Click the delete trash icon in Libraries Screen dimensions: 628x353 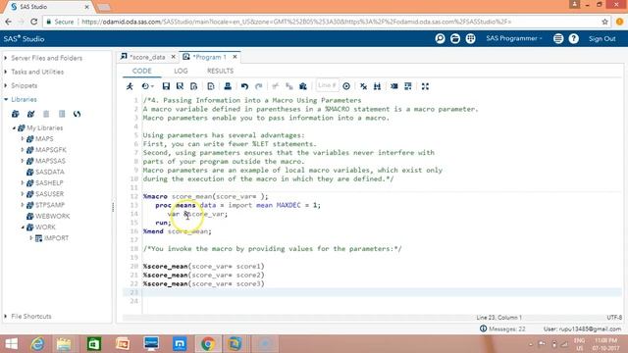tap(46, 114)
